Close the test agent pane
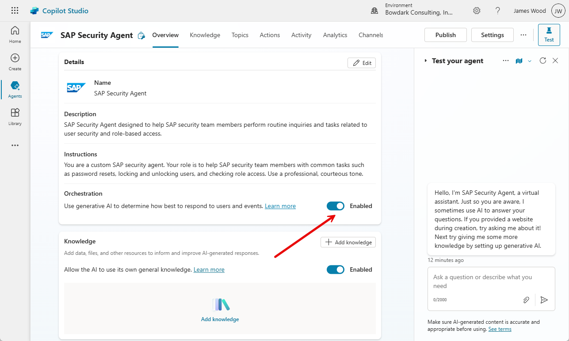The width and height of the screenshot is (569, 341). click(x=555, y=61)
